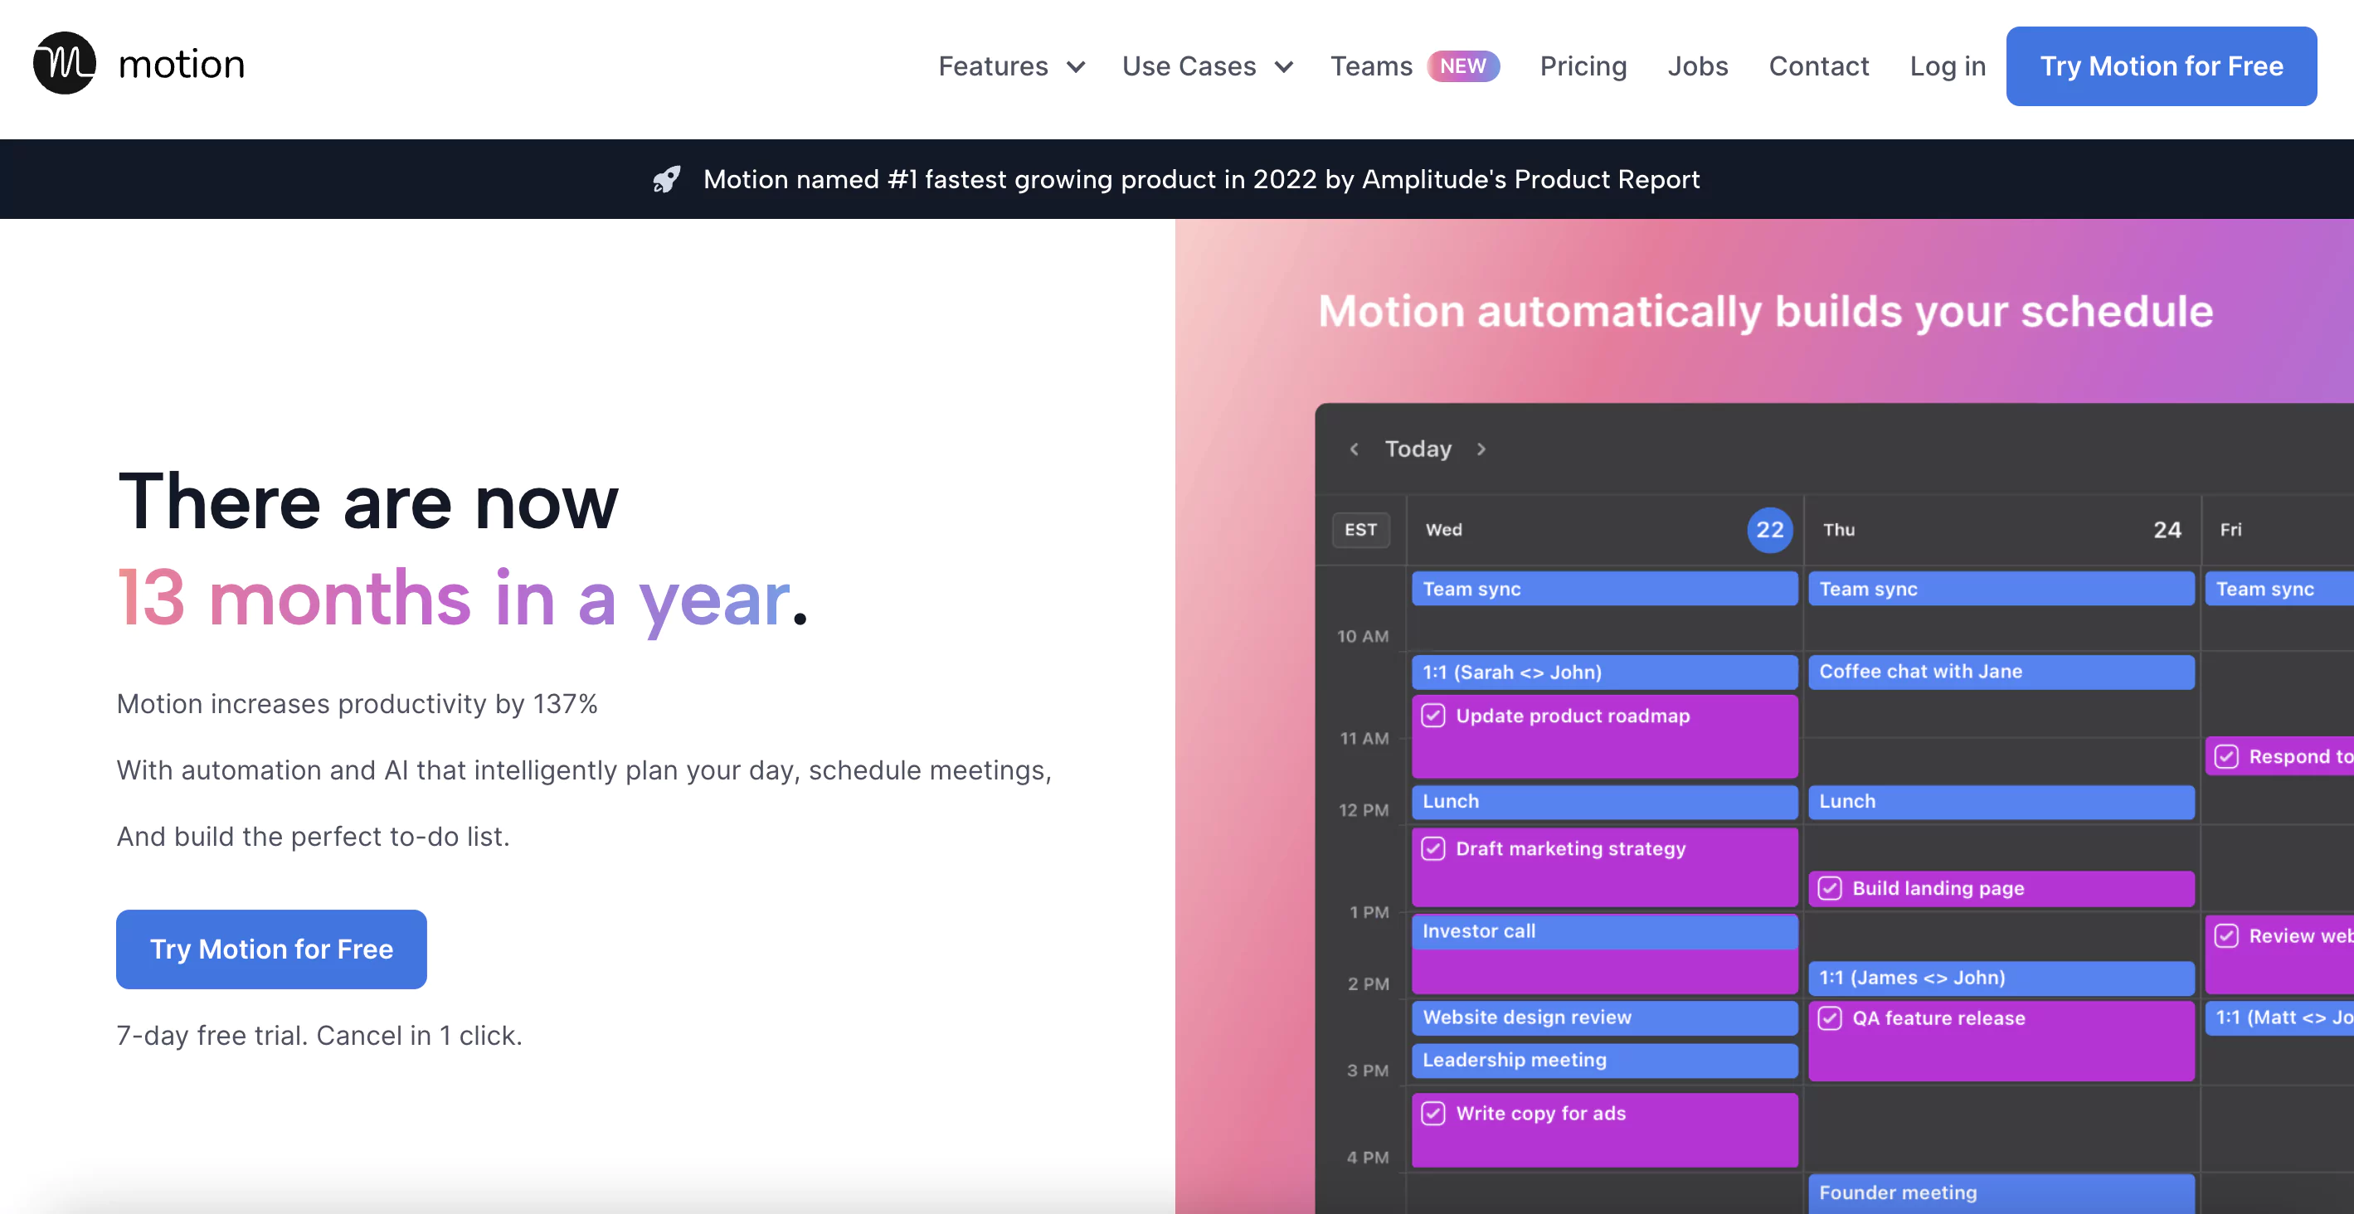Open 1:1 (Sarah <> John) event

[1605, 672]
